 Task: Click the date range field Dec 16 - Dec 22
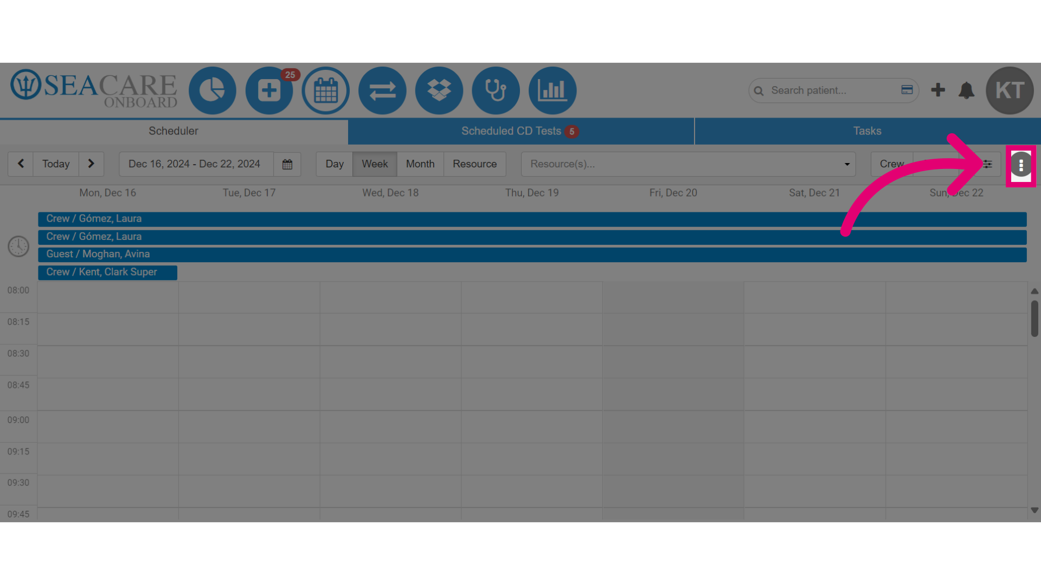pos(196,164)
